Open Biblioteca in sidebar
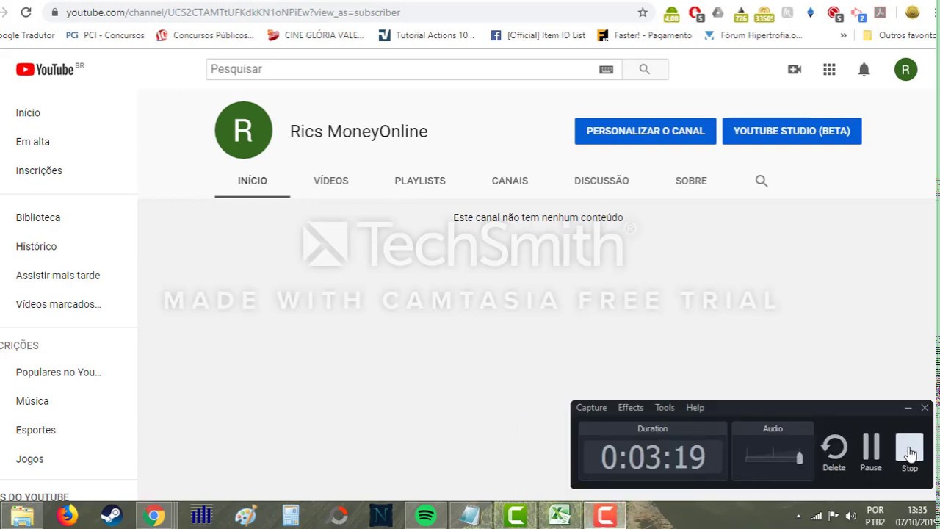 tap(38, 217)
